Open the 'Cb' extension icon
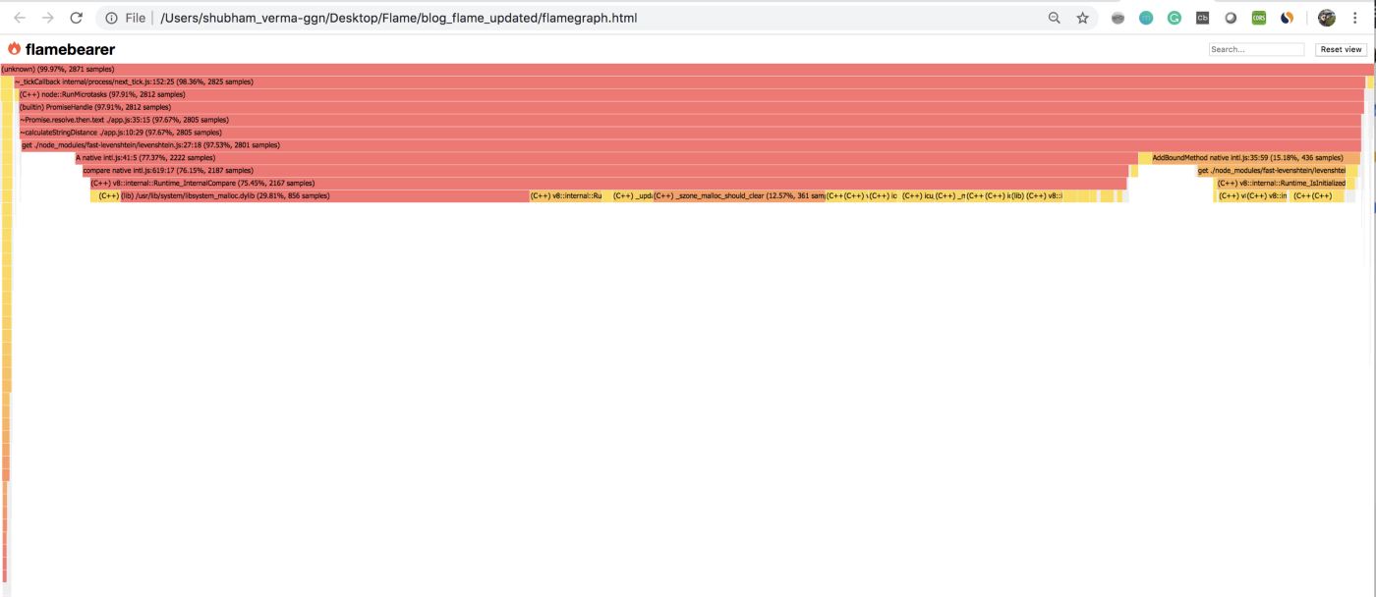The image size is (1376, 597). 1202,18
